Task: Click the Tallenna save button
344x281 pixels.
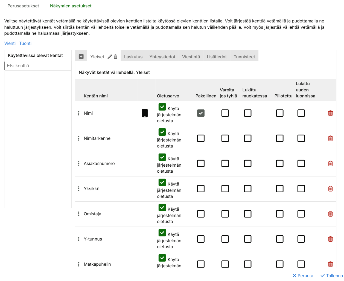Action: coord(331,276)
